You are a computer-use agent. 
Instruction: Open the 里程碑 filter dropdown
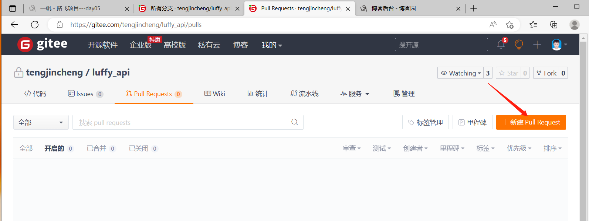452,148
